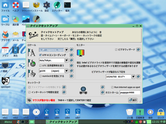Click the 実行 button
The image size is (166, 124).
pyautogui.click(x=133, y=100)
